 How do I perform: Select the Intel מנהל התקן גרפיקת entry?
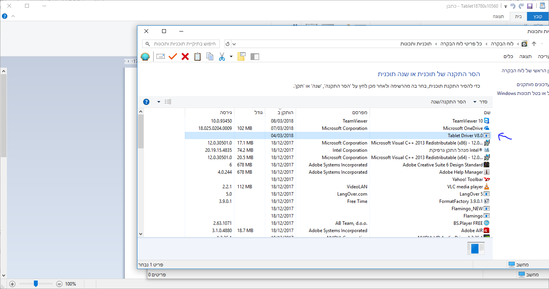pos(338,150)
